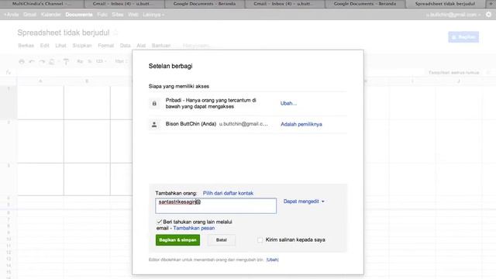This screenshot has width=496, height=279.
Task: Expand the account email dropdown
Action: pyautogui.click(x=453, y=15)
